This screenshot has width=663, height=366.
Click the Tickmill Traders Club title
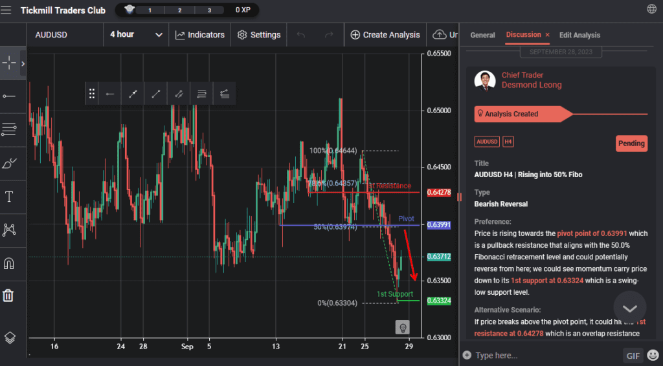[63, 10]
